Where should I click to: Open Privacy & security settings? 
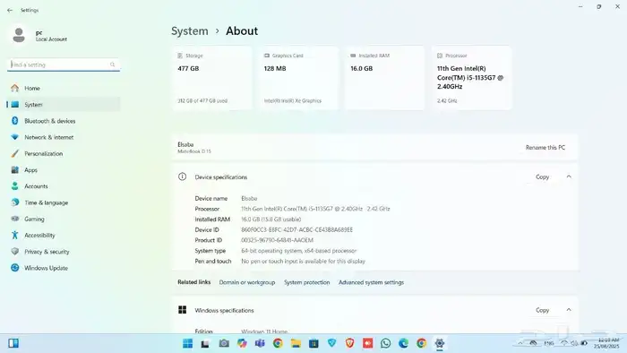point(64,252)
